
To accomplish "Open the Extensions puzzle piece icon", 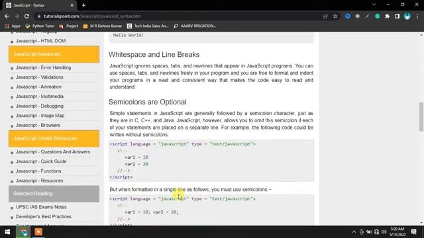I will (x=387, y=16).
